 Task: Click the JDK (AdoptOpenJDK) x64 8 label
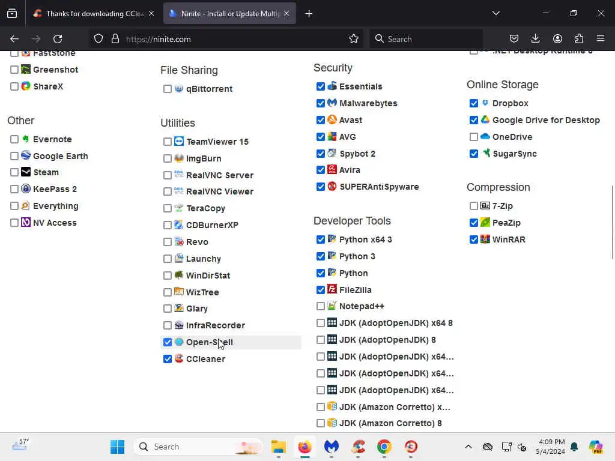click(x=396, y=323)
